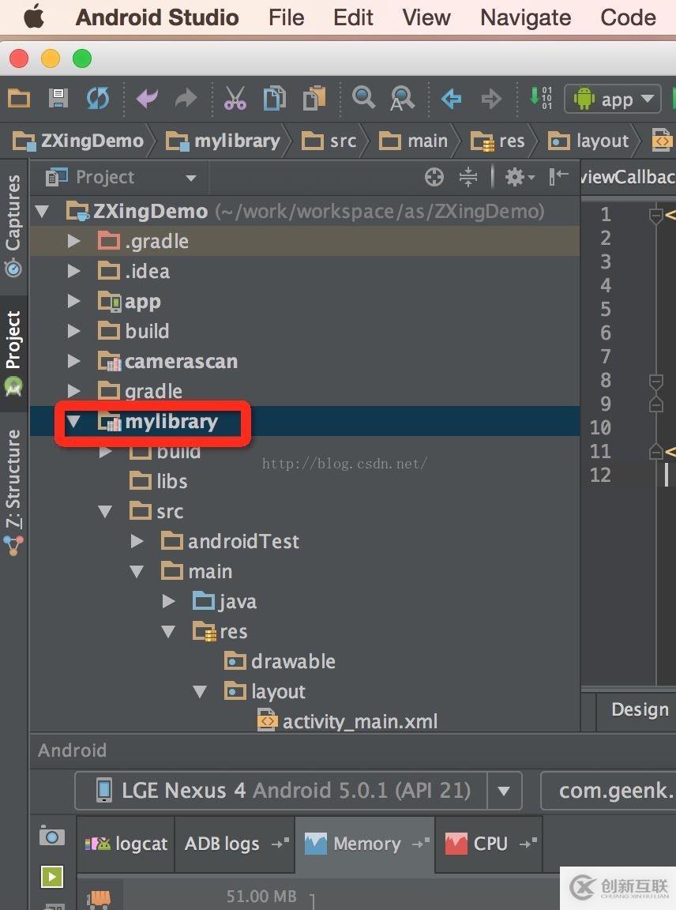676x910 pixels.
Task: Expand the app module
Action: pos(73,301)
